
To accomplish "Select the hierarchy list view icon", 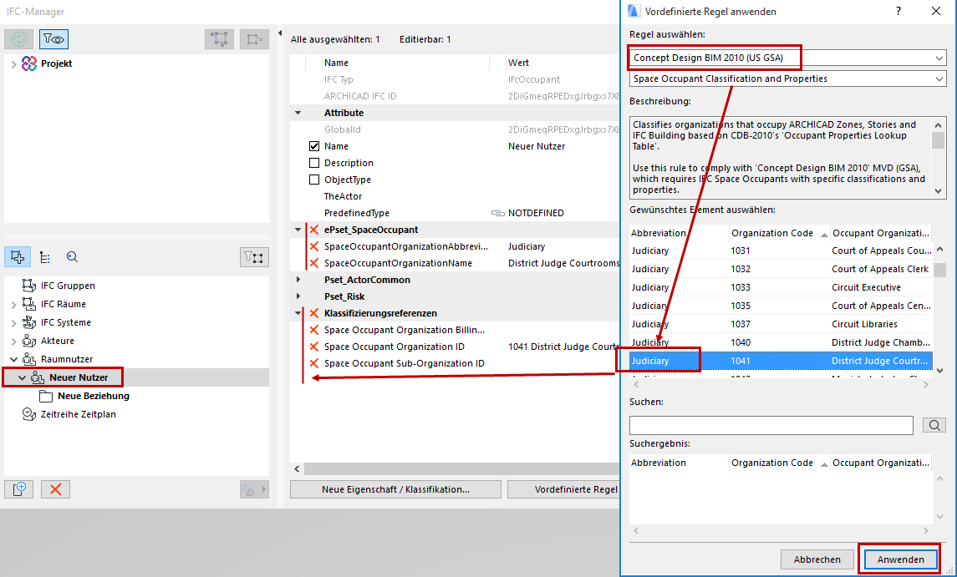I will click(44, 257).
